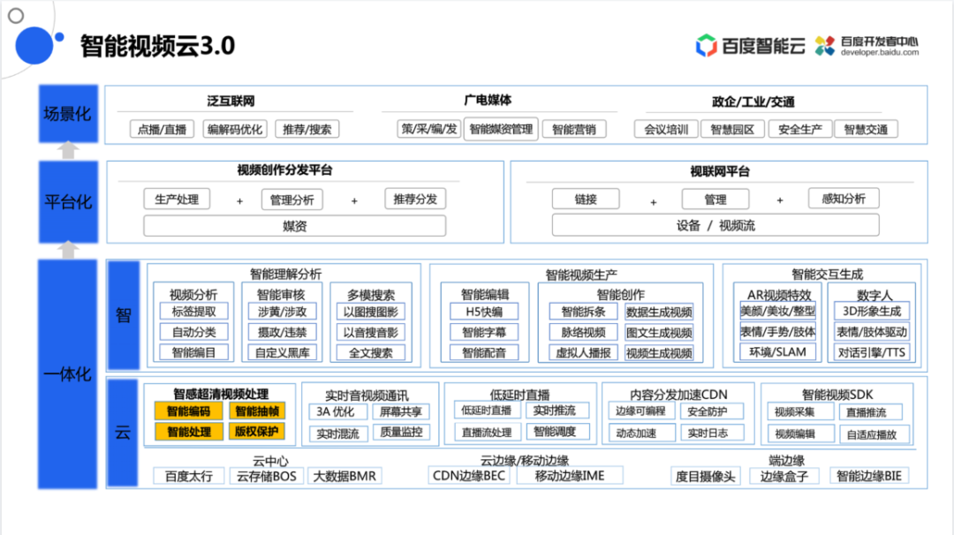954x535 pixels.
Task: Click the Baidu developer center logo
Action: coord(867,46)
